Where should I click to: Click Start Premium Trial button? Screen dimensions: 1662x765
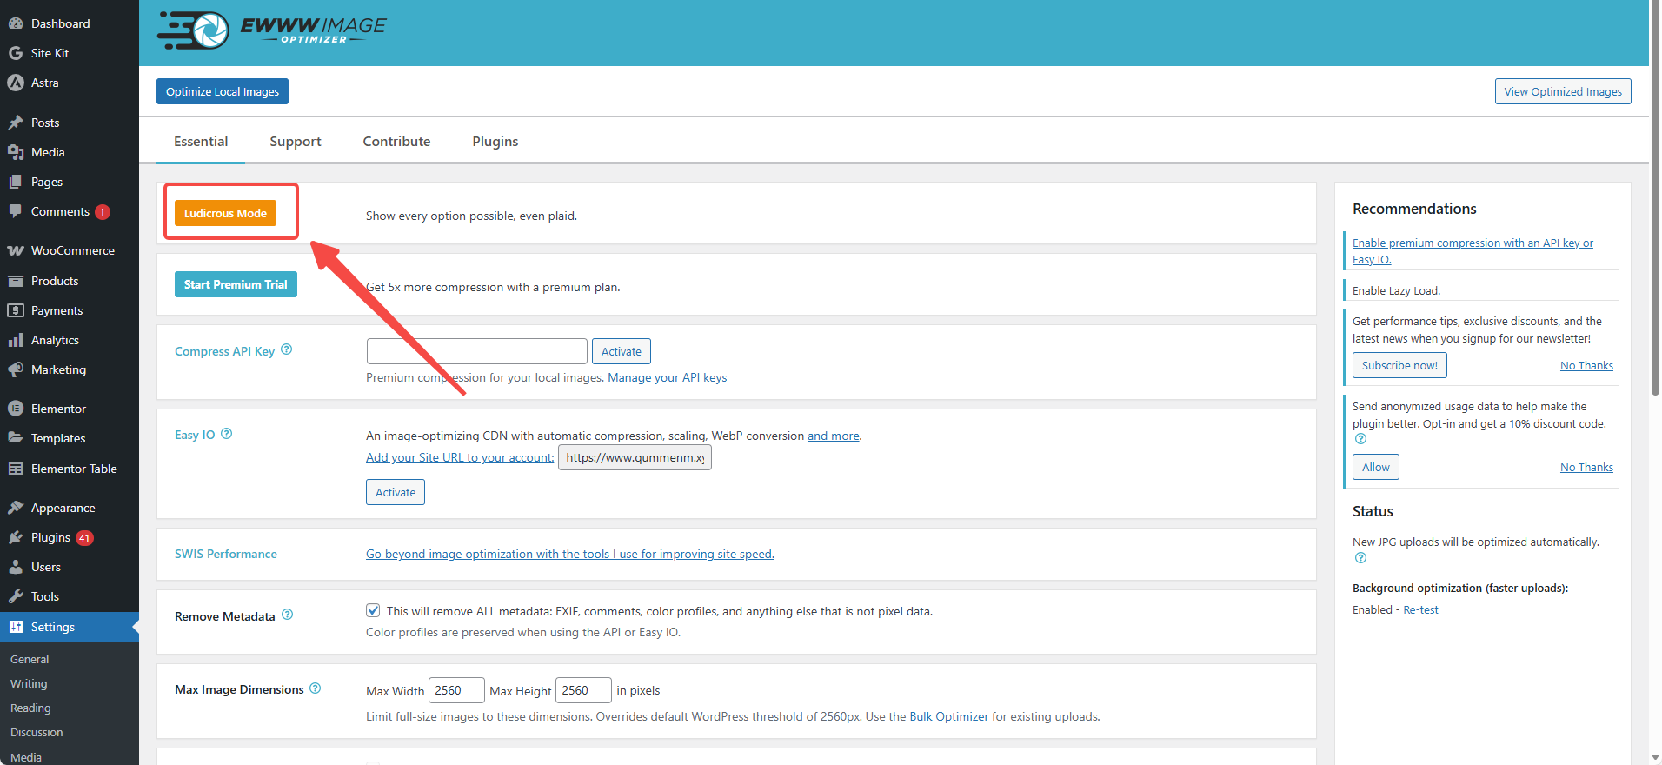coord(236,284)
